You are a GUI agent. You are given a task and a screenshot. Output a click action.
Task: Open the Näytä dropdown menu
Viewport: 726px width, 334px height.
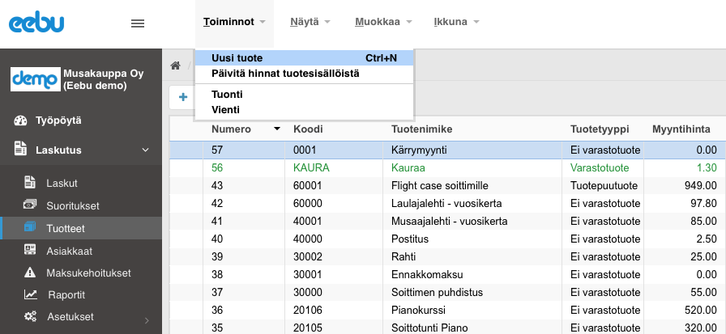tap(310, 22)
